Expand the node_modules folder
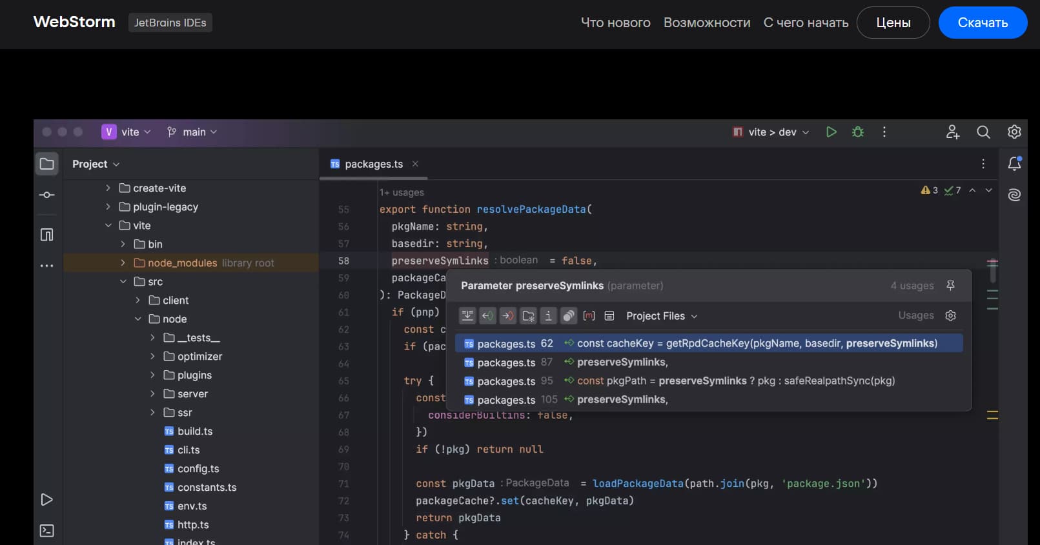Viewport: 1040px width, 545px height. (x=123, y=263)
